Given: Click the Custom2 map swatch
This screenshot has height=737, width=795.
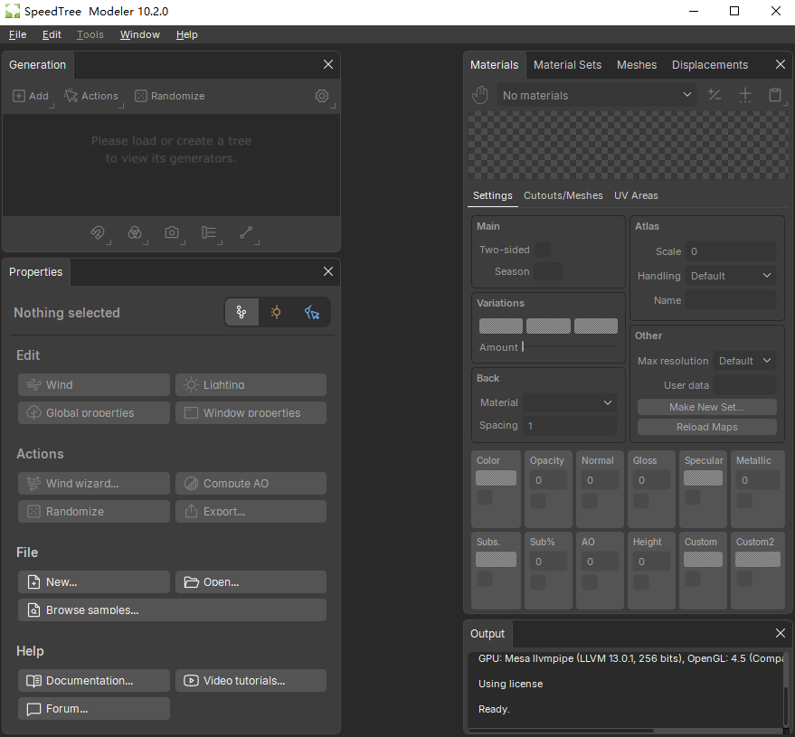Looking at the screenshot, I should [758, 559].
